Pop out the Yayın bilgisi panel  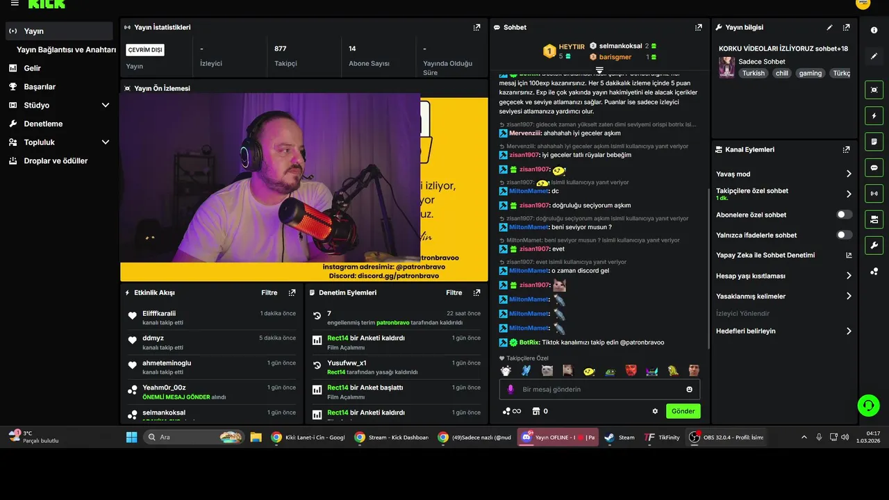pos(846,28)
